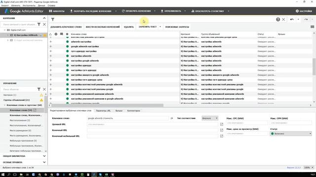The height and width of the screenshot is (177, 316).
Task: Collapse the Digital-chief.com account tree node
Action: click(4, 30)
